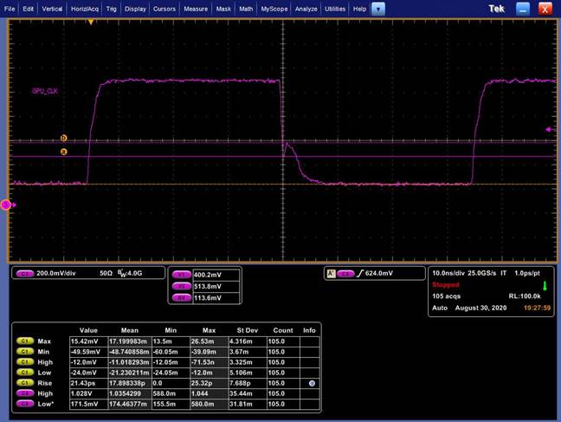Open the Math menu
Viewport: 561px width, 422px height.
[x=246, y=9]
